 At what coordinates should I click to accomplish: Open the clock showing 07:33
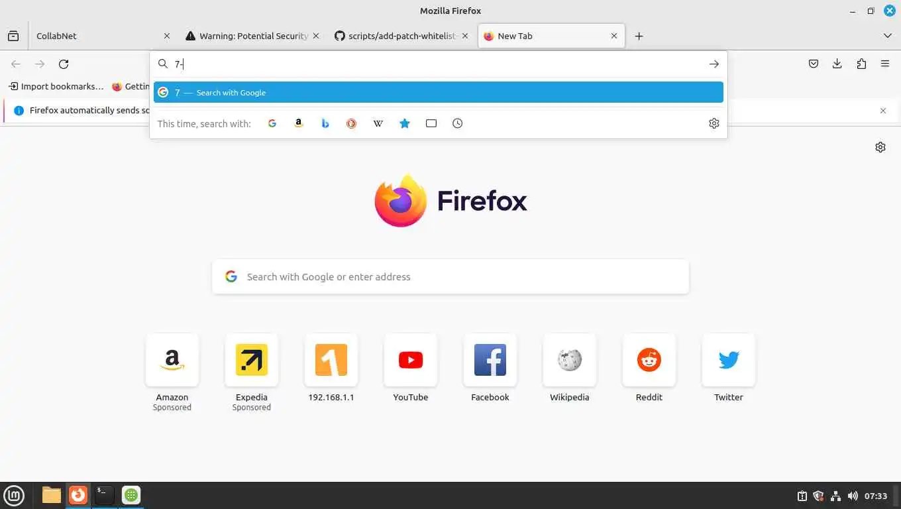pyautogui.click(x=876, y=496)
